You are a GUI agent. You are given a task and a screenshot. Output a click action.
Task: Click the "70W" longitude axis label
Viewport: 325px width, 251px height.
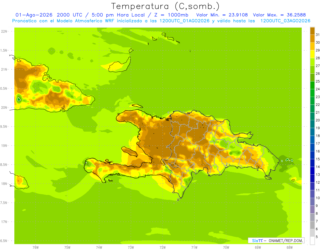tap(226, 247)
